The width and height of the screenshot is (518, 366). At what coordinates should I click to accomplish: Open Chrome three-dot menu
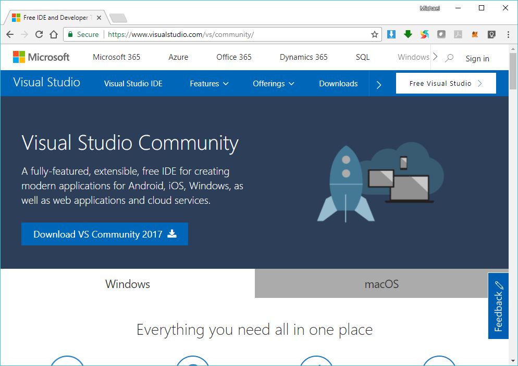coord(508,34)
